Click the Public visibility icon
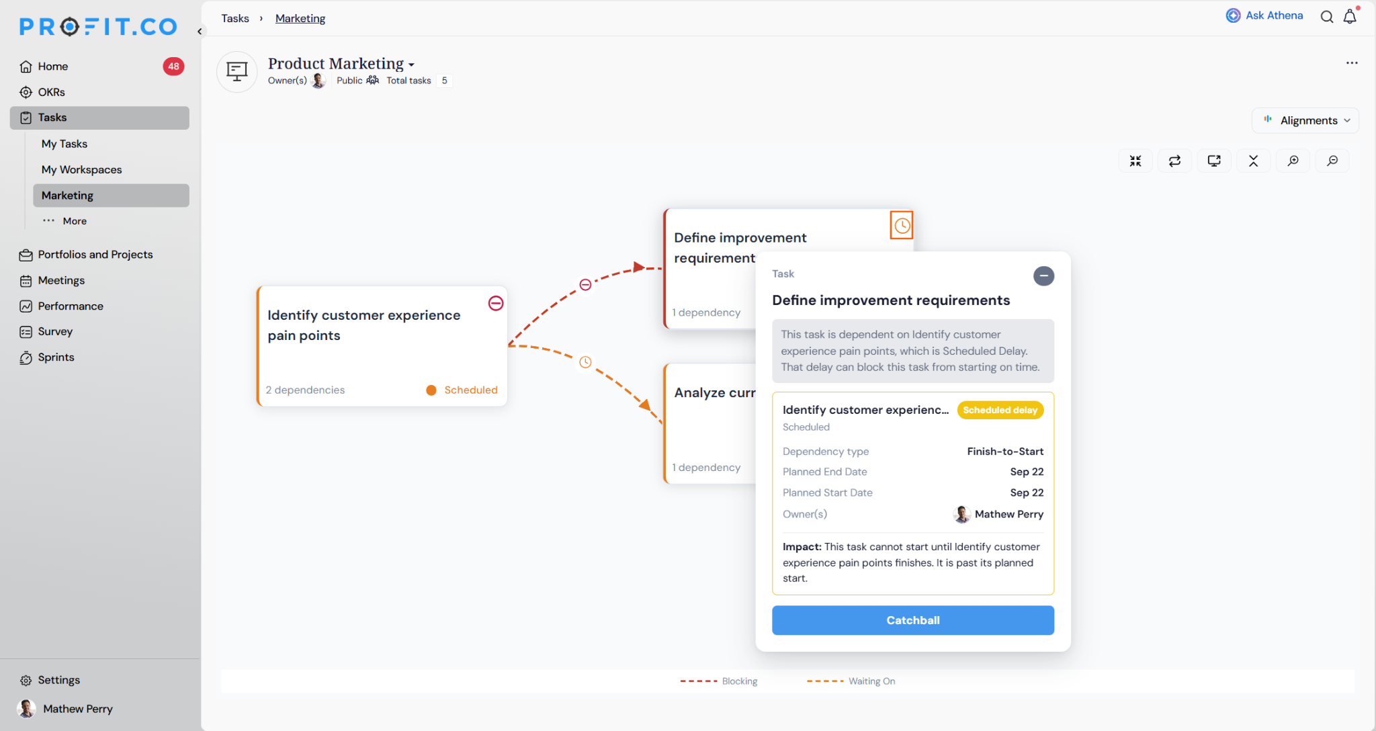 click(x=373, y=81)
